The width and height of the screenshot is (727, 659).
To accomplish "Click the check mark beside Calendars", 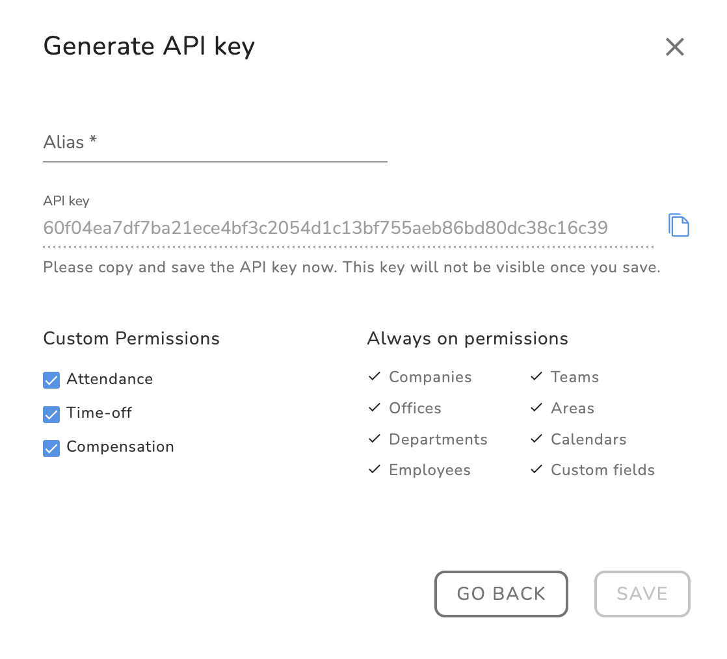I will click(x=536, y=439).
